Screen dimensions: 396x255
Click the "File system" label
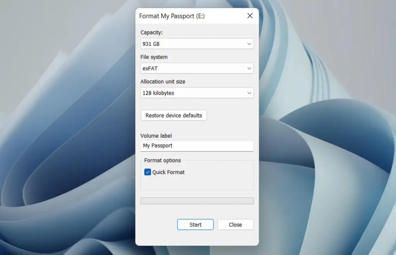[154, 57]
